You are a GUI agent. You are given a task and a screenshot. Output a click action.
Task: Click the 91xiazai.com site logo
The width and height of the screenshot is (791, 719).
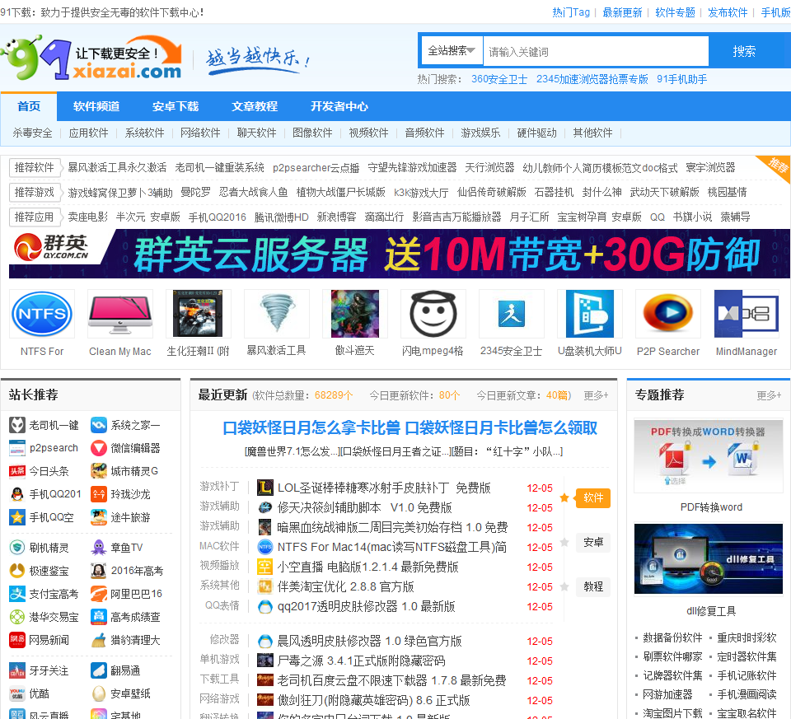pyautogui.click(x=91, y=58)
